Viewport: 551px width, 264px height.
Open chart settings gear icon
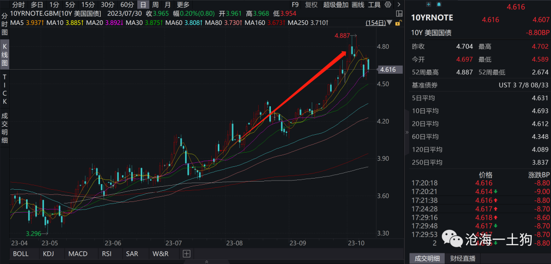(388, 5)
